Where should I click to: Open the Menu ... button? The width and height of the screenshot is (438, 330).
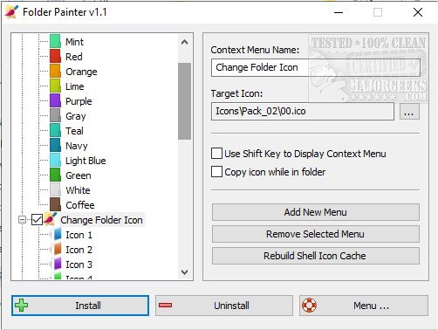364,306
